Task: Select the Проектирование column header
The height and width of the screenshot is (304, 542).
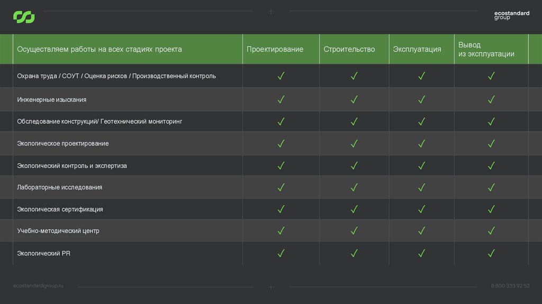Action: pyautogui.click(x=275, y=49)
